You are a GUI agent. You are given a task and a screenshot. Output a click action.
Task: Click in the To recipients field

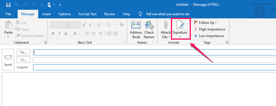tap(155, 52)
